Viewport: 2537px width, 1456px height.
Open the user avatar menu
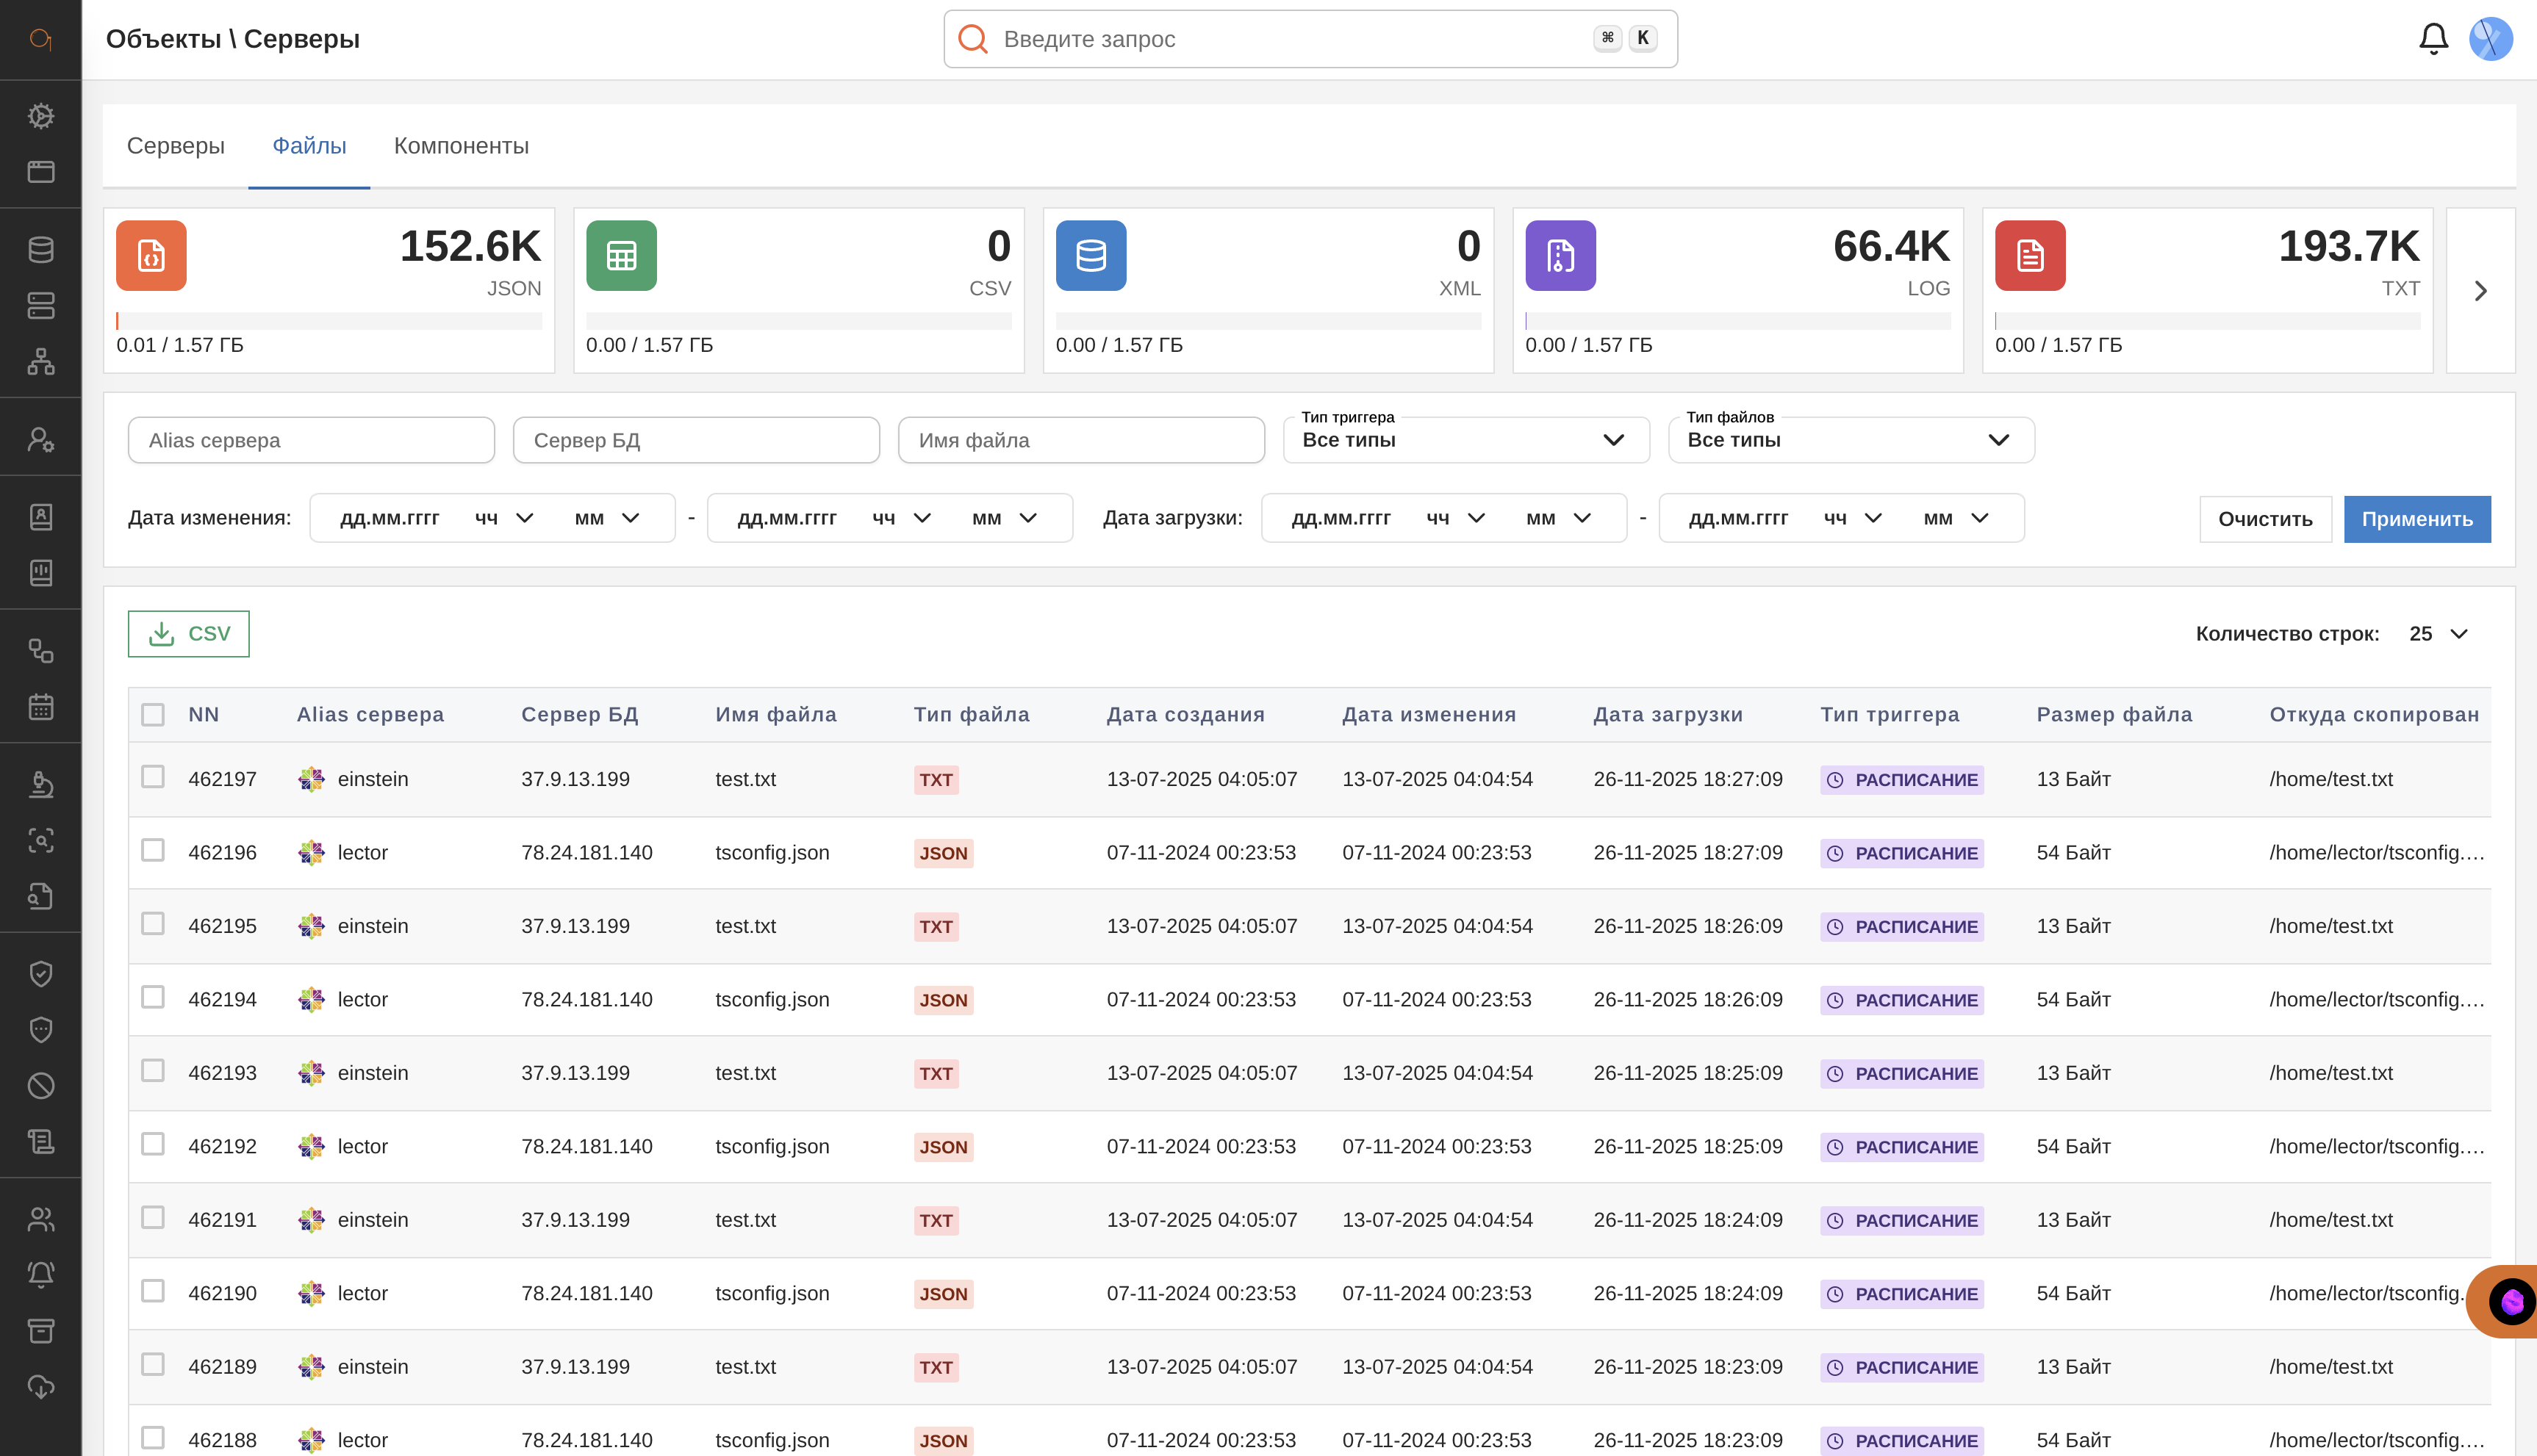[x=2490, y=39]
